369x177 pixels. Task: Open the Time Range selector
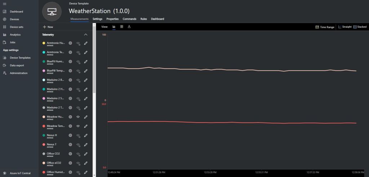[x=325, y=27]
